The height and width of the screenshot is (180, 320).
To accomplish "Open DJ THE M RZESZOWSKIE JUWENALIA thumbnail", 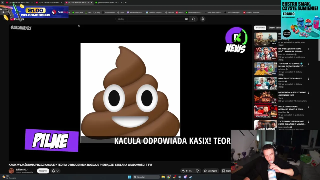I will click(x=266, y=97).
